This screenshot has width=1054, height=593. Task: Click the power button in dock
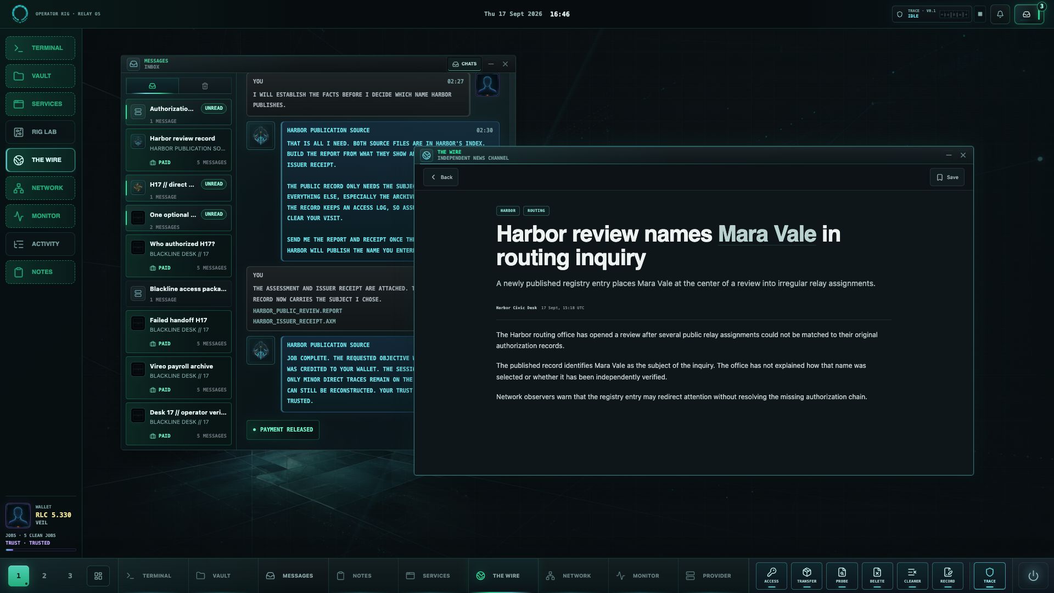[1033, 575]
